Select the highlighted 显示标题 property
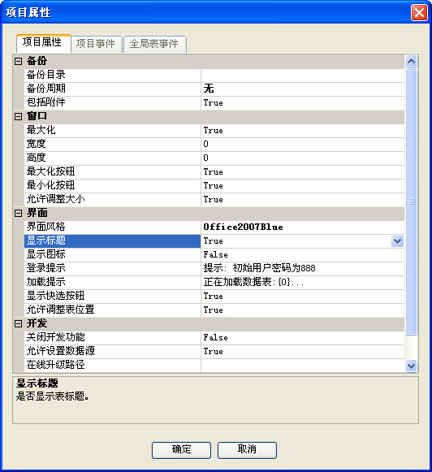 [113, 240]
